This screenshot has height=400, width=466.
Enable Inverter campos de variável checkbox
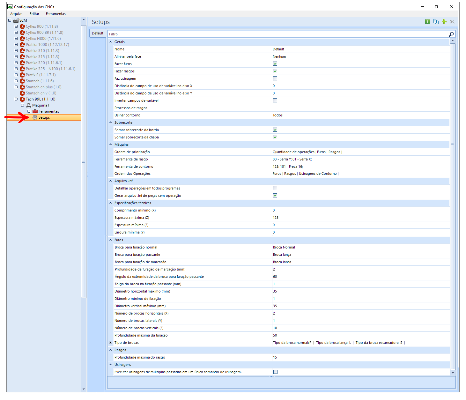point(275,100)
